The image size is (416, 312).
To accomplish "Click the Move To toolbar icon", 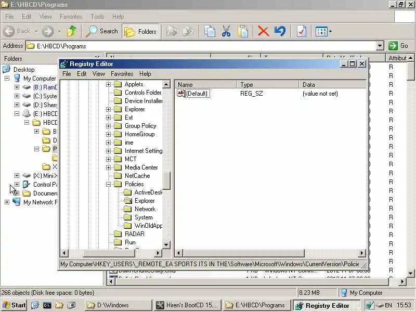I will 172,31.
